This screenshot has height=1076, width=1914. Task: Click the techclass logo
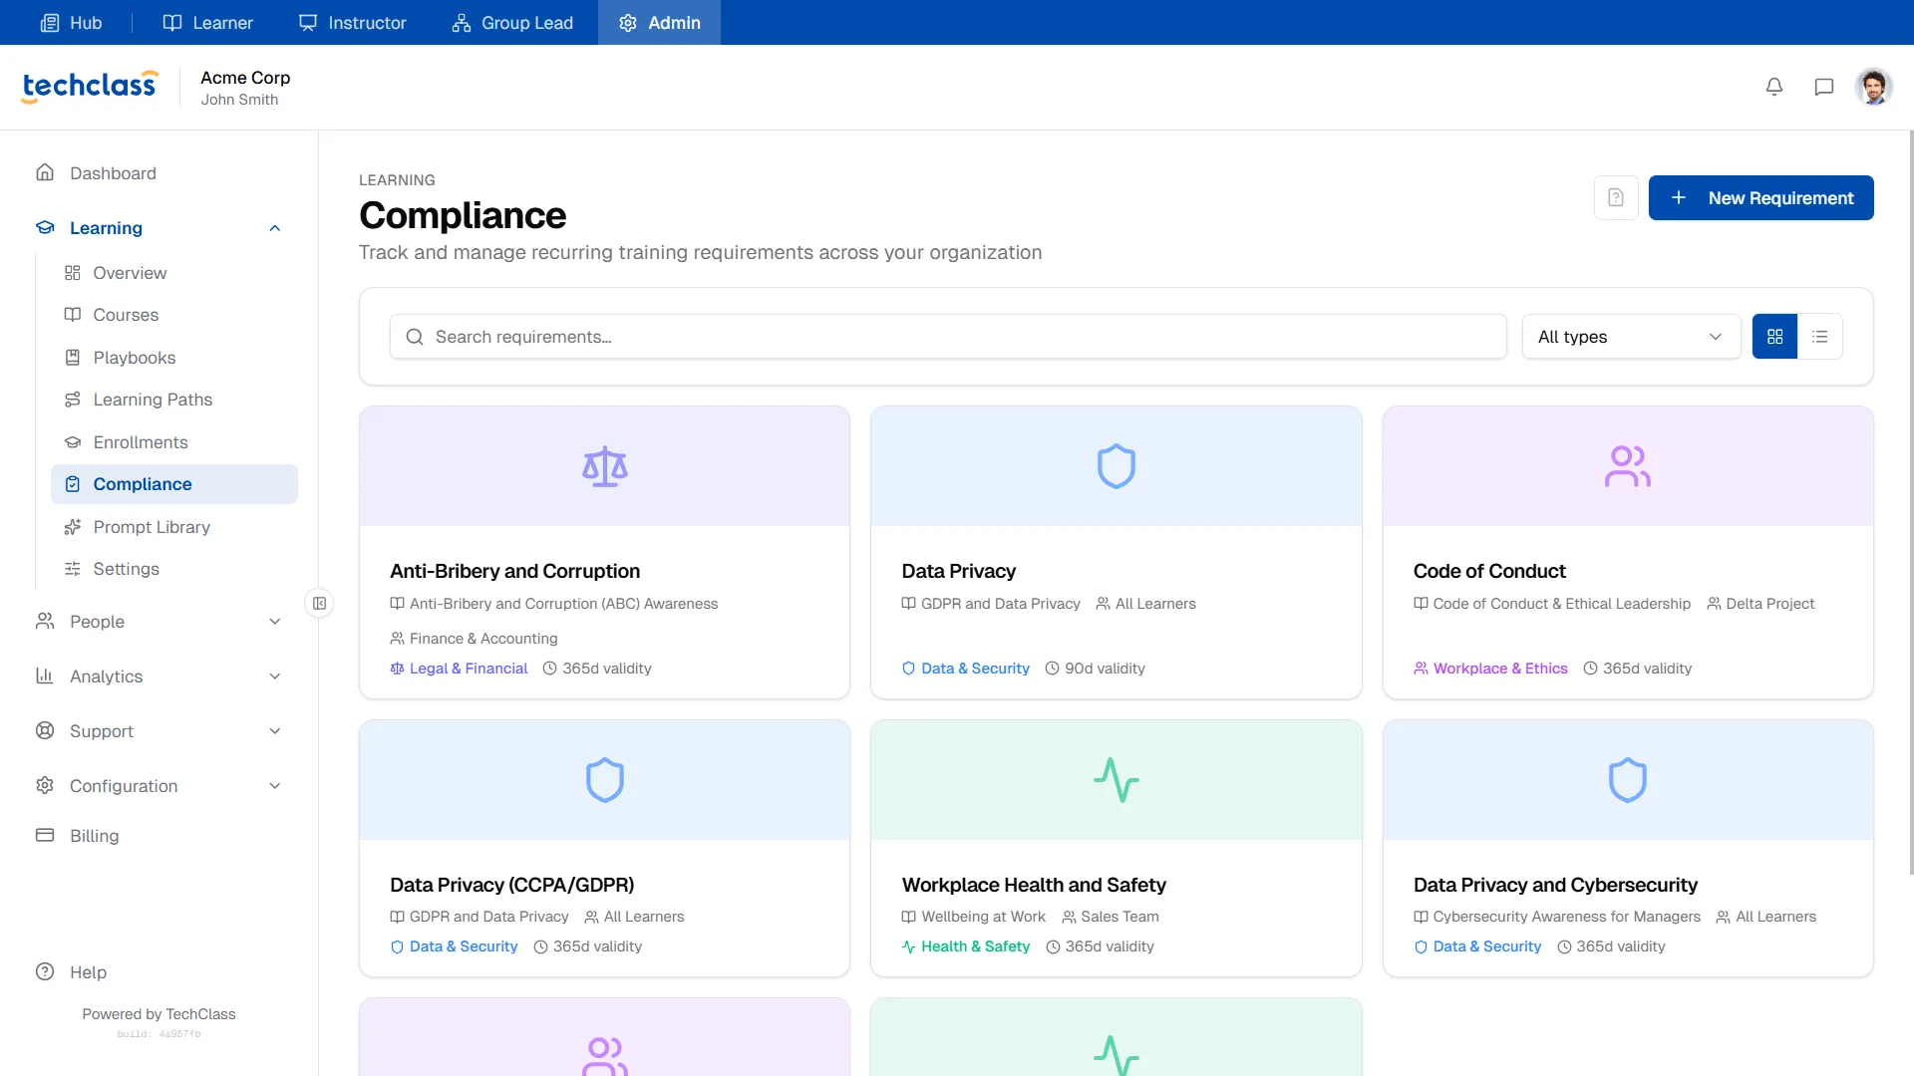90,87
